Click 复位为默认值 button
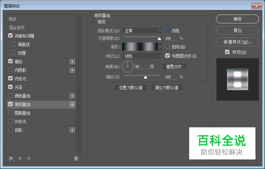265x169 pixels. pyautogui.click(x=167, y=88)
